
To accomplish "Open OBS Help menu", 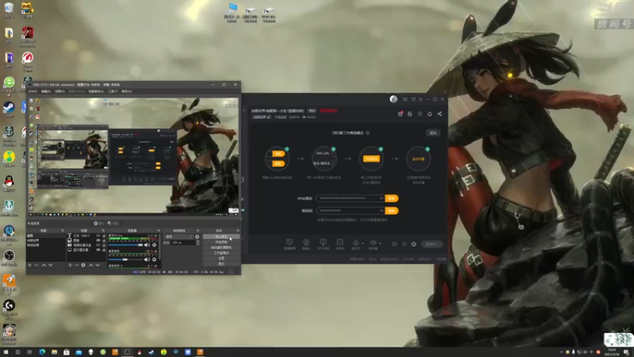I will click(127, 91).
